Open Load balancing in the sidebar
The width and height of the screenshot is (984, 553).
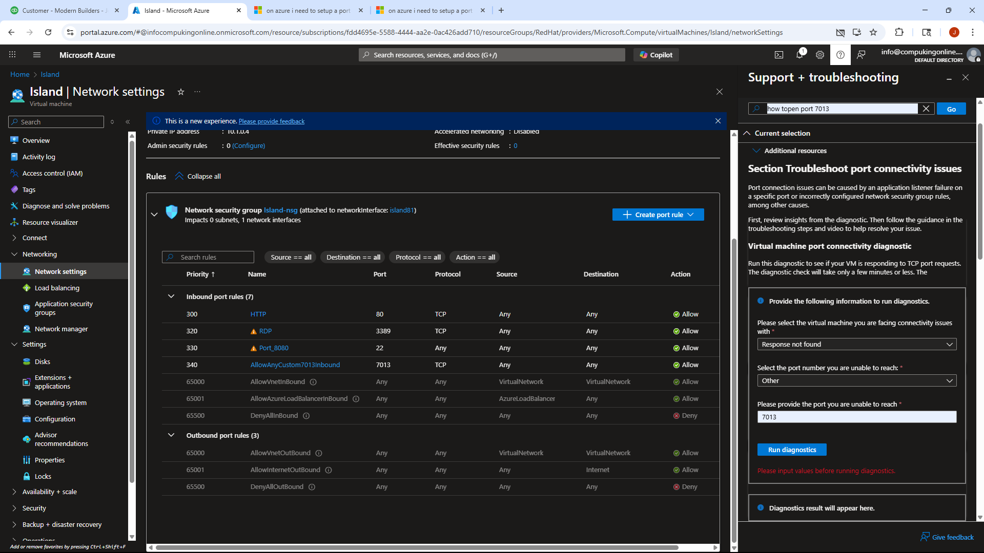[57, 288]
